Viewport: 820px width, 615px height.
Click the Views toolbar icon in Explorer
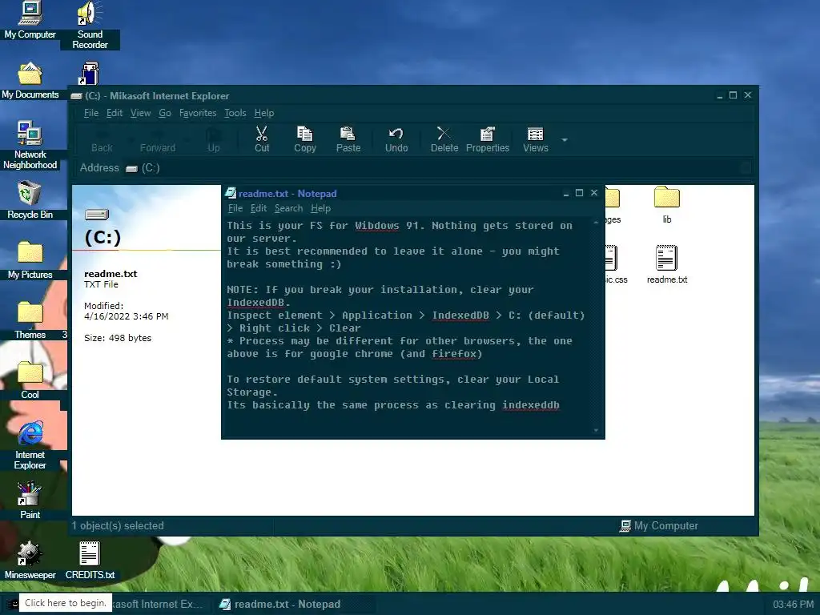click(536, 139)
